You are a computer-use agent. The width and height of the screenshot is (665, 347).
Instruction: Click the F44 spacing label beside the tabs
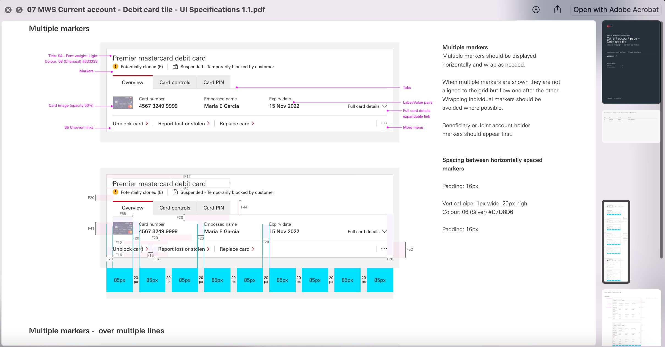point(244,207)
